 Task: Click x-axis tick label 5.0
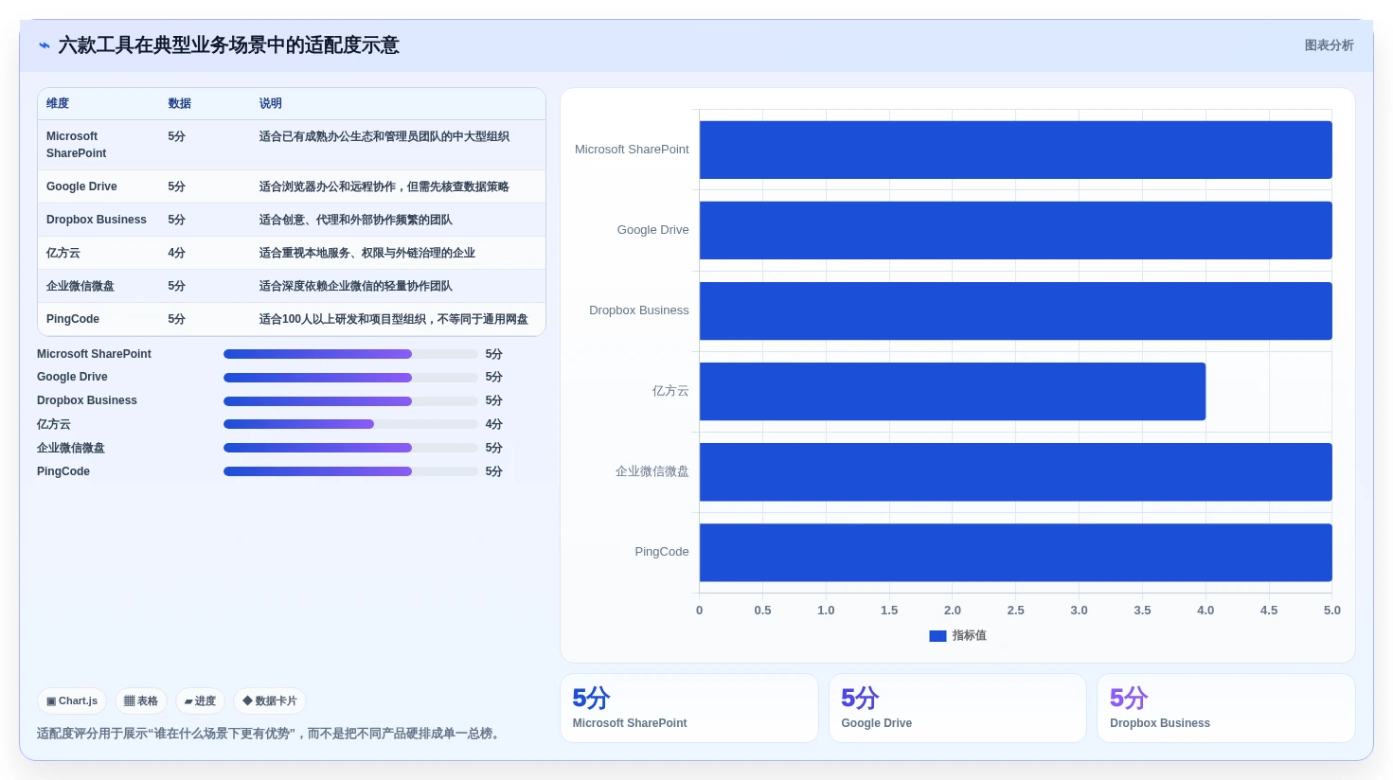1332,611
